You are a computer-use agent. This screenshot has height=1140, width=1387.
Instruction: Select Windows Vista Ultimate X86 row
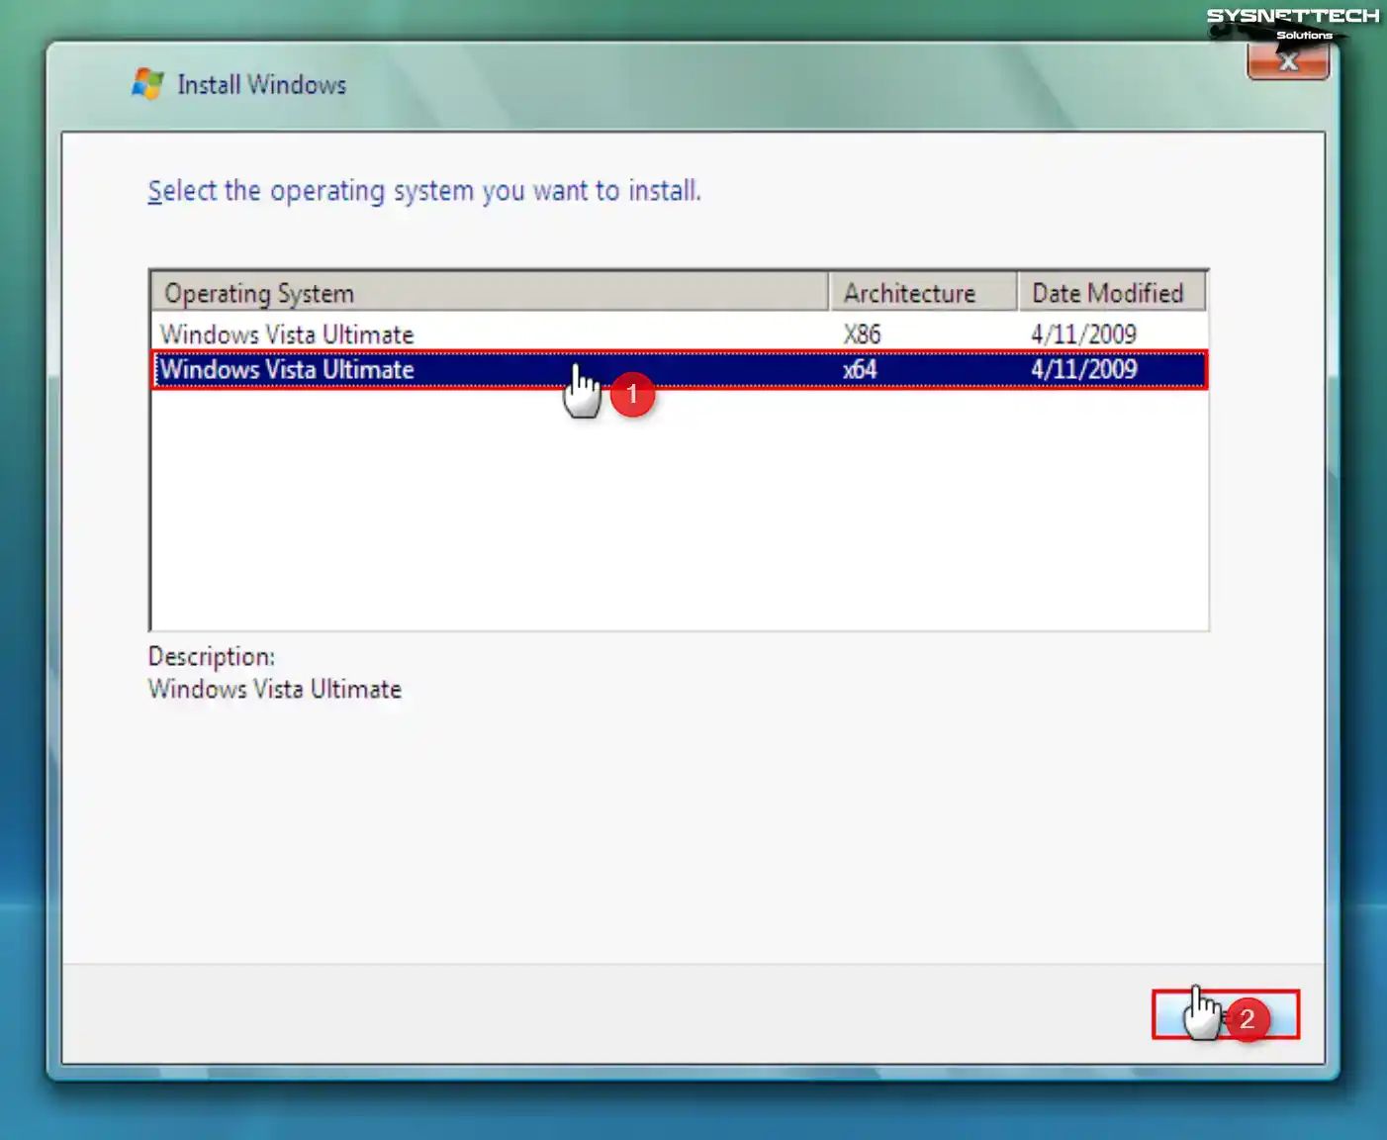coord(679,333)
